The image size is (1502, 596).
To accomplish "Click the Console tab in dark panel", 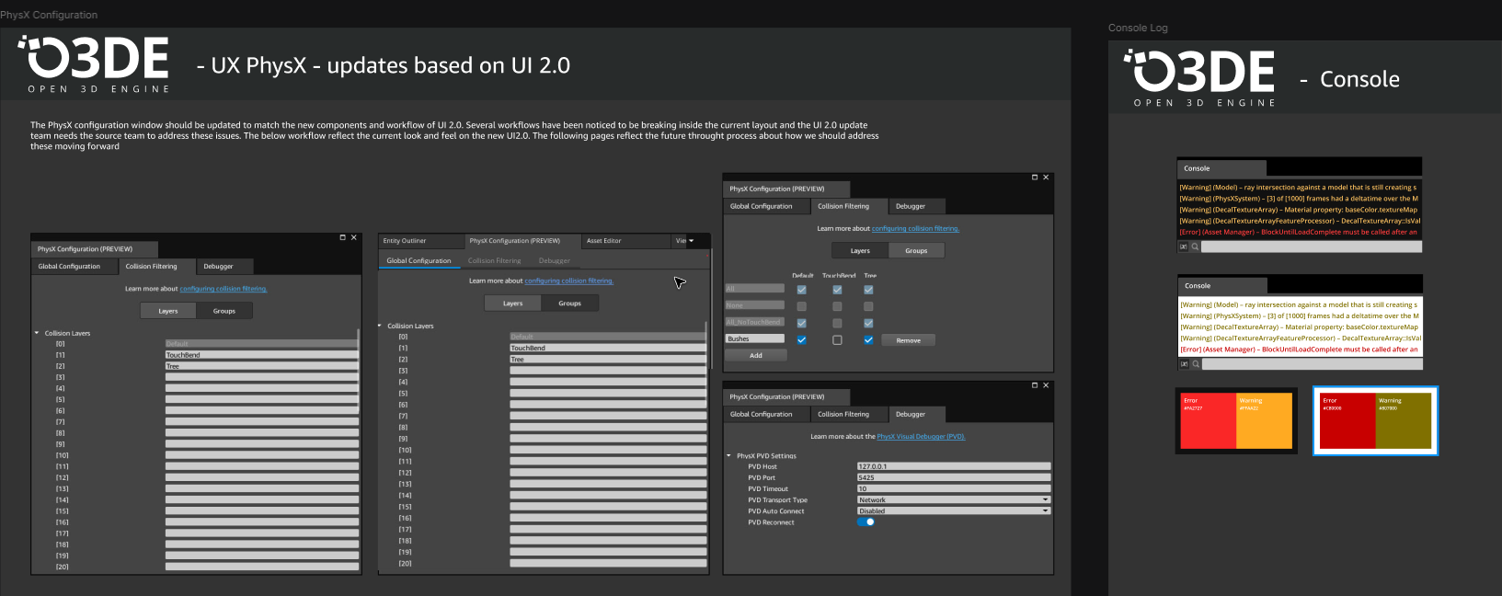I will pyautogui.click(x=1221, y=168).
